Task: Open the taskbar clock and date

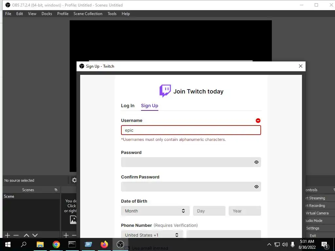Action: (307, 244)
